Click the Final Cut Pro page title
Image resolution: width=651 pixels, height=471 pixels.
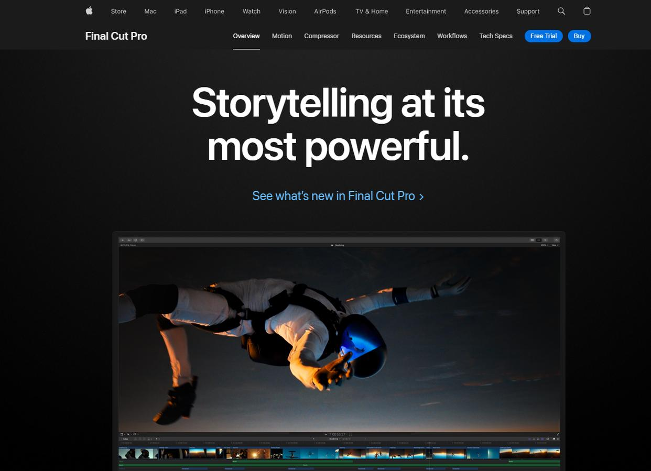[x=116, y=36]
